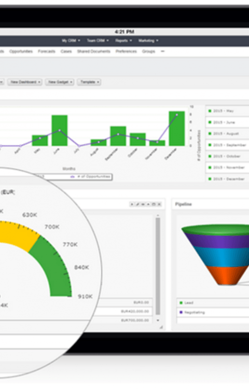This screenshot has height=389, width=249.
Task: Select the Groups tab
Action: [148, 51]
